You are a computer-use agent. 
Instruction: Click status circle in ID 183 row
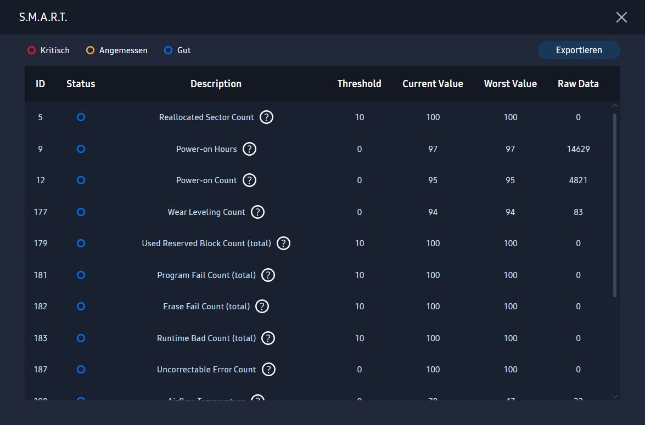click(x=81, y=338)
